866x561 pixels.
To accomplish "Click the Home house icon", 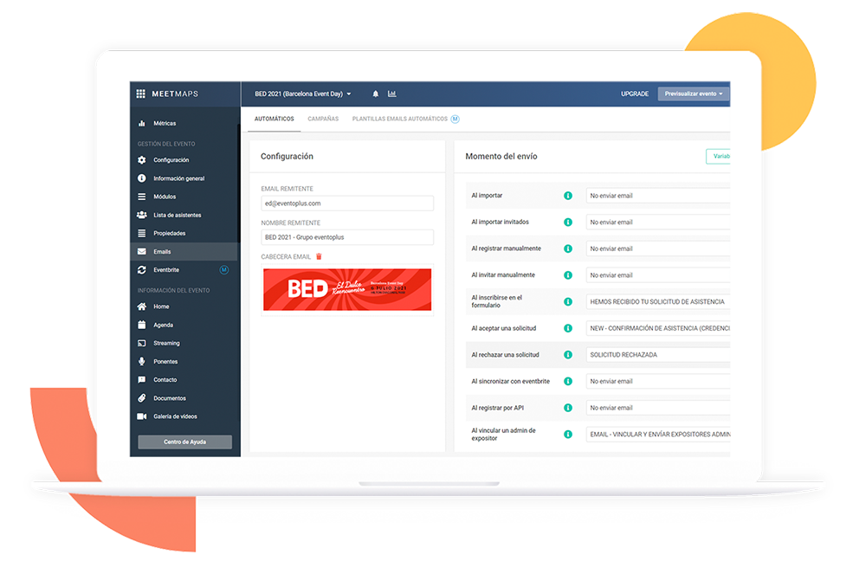I will pos(142,306).
